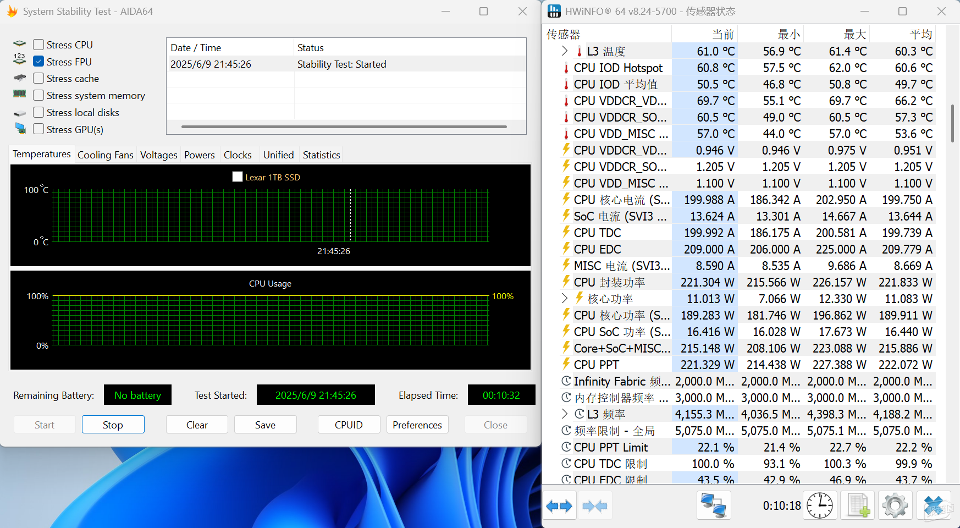Click the HWiNFO vertical scrollbar thumb
Screen dimensions: 960x528
(952, 123)
